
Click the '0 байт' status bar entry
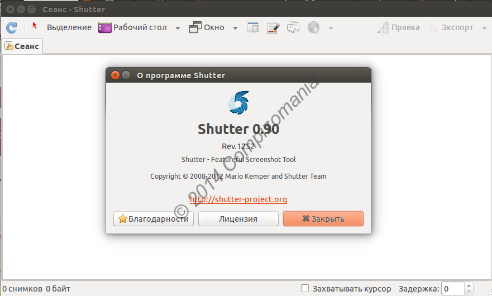pos(58,289)
